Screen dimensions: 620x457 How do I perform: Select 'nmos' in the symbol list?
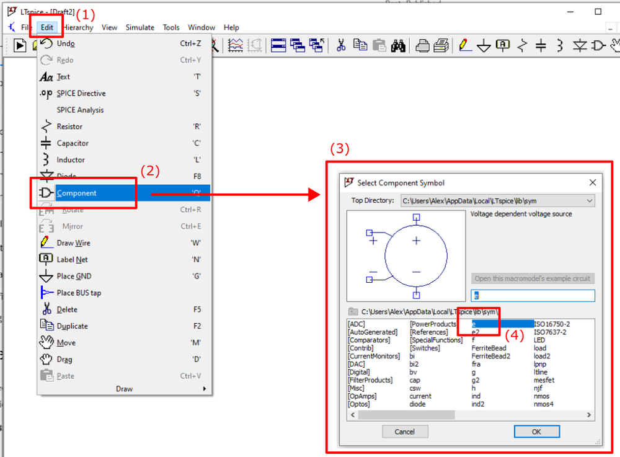541,396
